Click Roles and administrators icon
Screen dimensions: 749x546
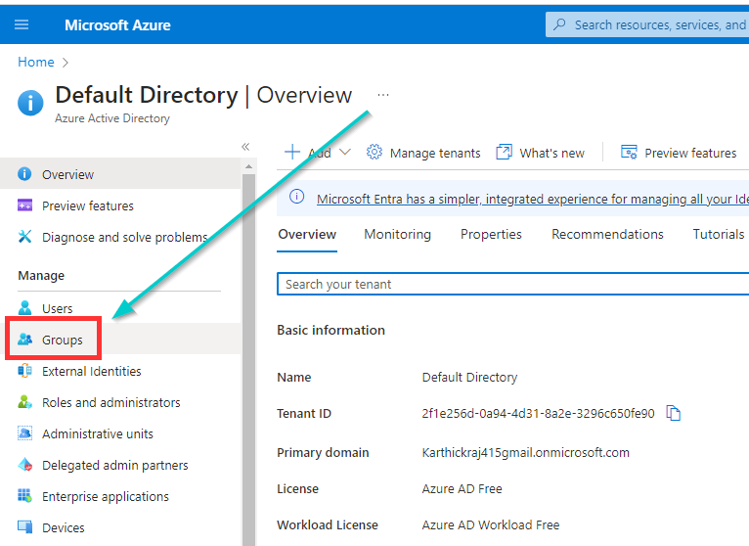24,402
